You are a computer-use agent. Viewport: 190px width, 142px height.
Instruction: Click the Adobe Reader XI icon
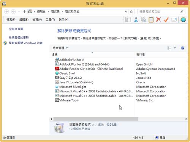point(57,69)
